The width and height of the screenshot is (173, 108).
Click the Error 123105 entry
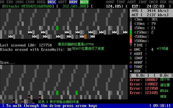click(144, 93)
